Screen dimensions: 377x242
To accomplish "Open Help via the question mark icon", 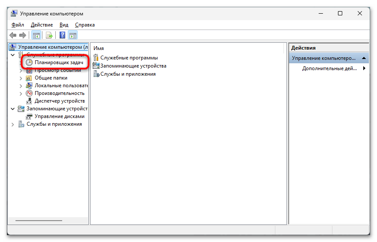I will point(62,35).
